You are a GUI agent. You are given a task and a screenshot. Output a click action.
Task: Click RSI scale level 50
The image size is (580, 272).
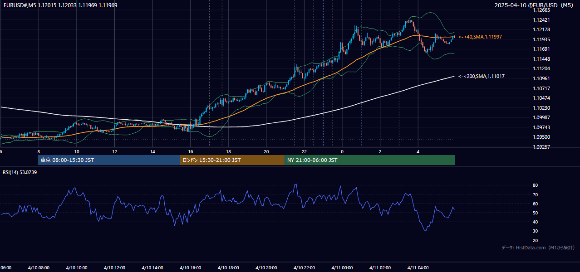(x=535, y=213)
